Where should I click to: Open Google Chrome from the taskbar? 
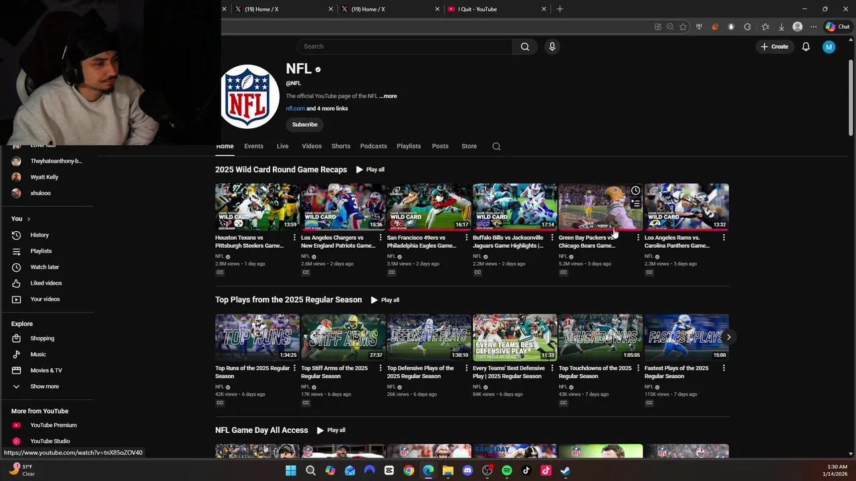(409, 470)
